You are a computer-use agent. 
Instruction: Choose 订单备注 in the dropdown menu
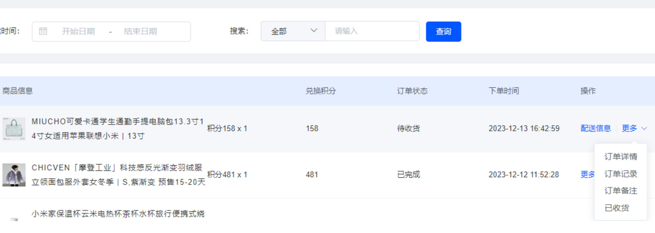(x=621, y=191)
